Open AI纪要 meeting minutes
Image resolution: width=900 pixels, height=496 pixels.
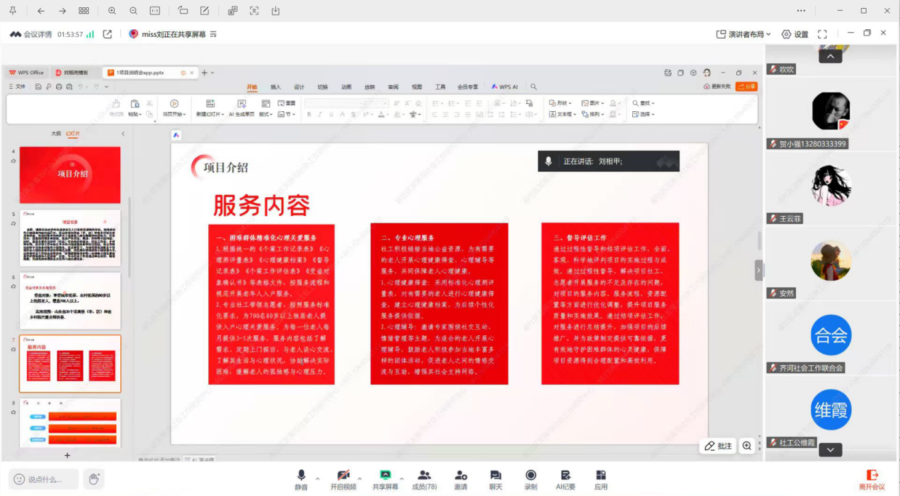point(566,479)
